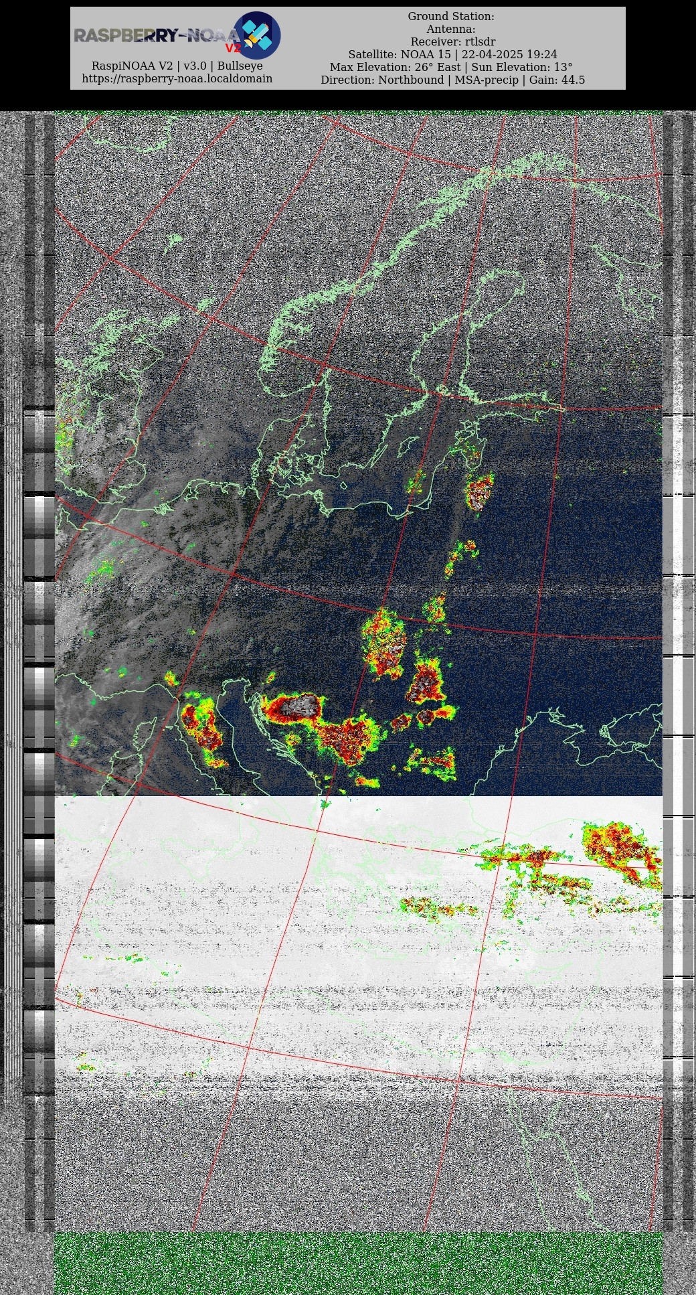Image resolution: width=696 pixels, height=1295 pixels.
Task: Click 'Direction: Northbound | MSA-precip | Gain: 44.5' line
Action: point(453,80)
